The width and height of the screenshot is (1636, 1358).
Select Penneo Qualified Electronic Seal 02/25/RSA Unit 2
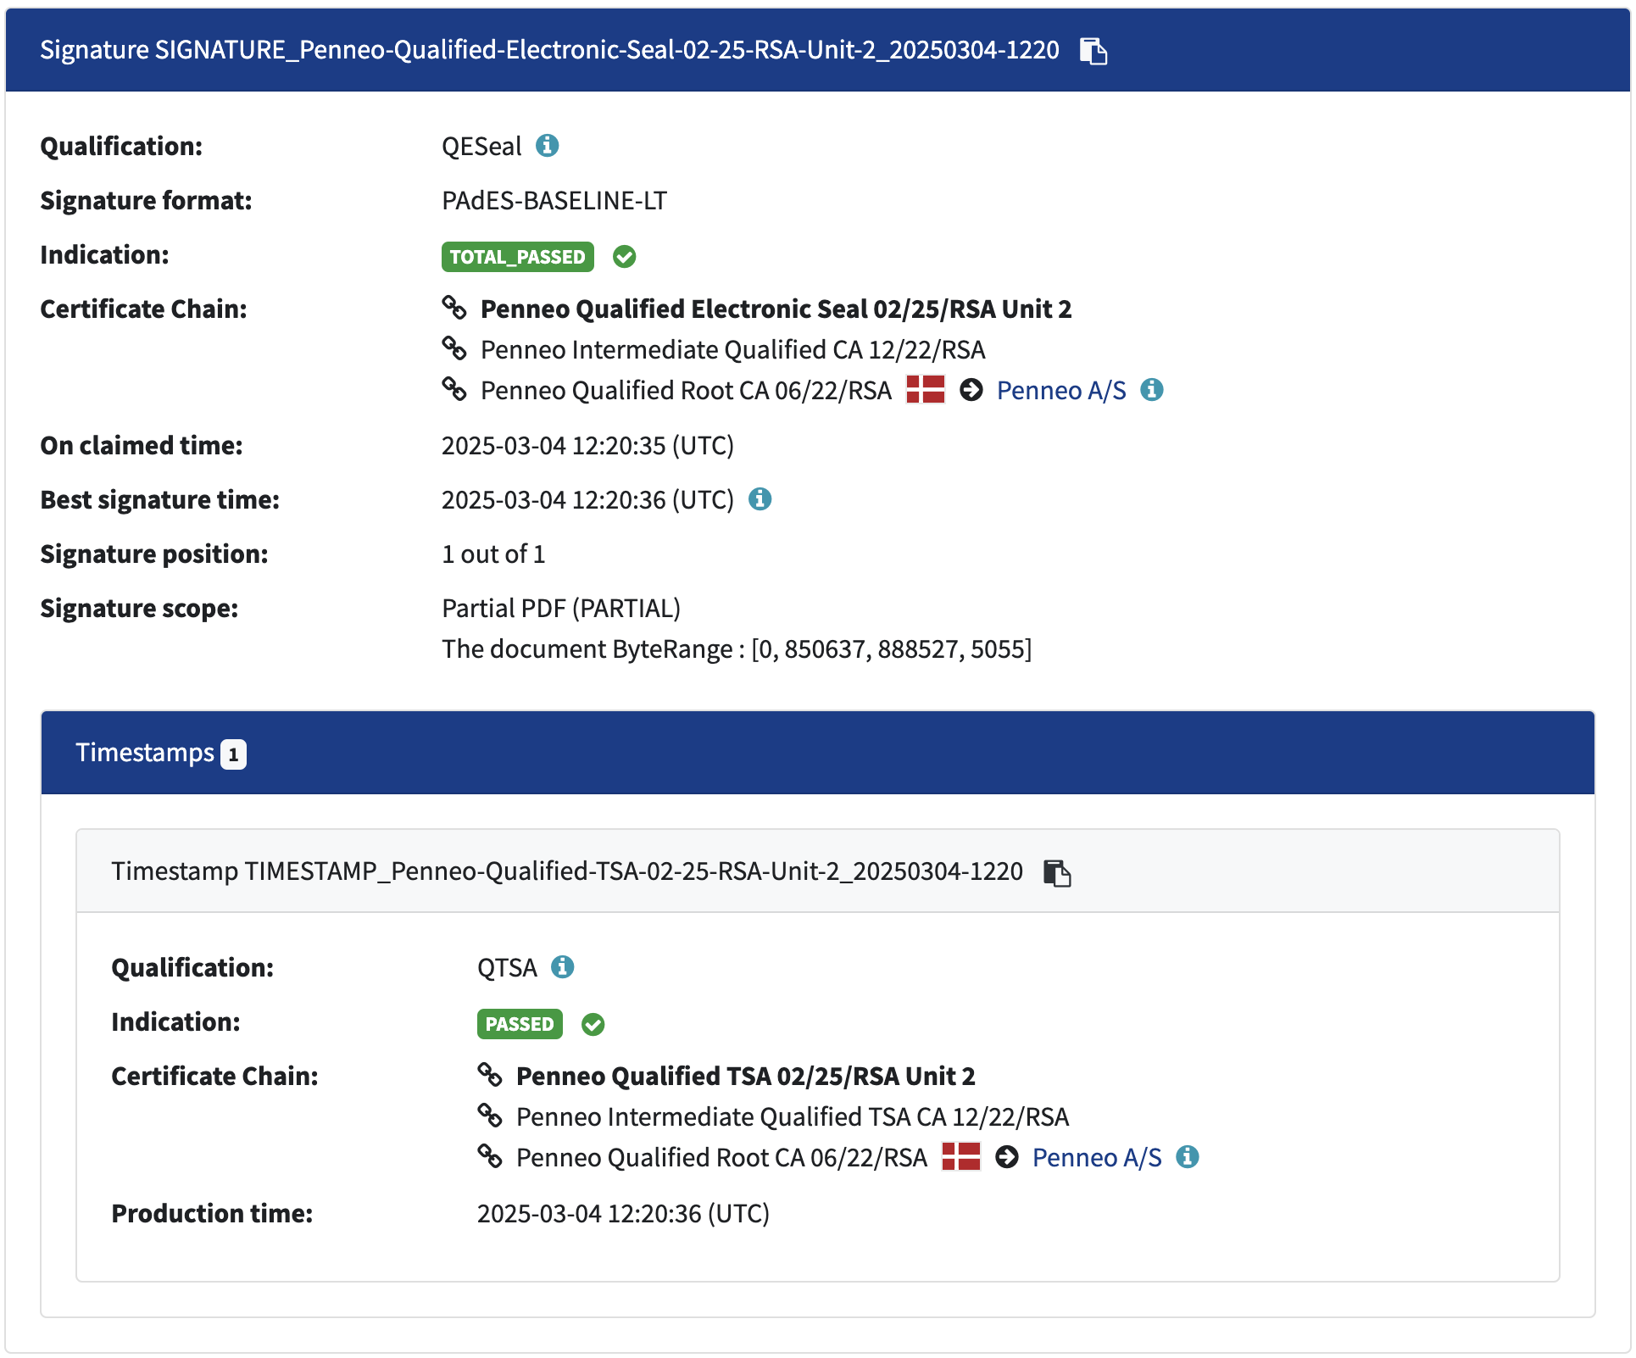776,309
